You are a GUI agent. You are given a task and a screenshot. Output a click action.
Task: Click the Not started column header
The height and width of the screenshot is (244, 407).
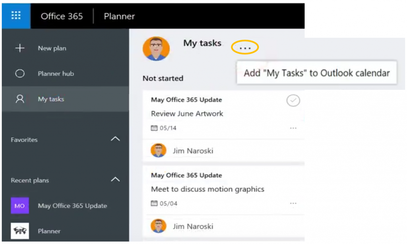click(x=163, y=78)
